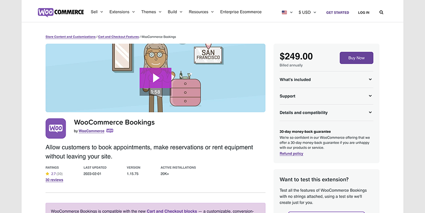
Task: Click the 2.7 rating value
Action: (x=53, y=174)
